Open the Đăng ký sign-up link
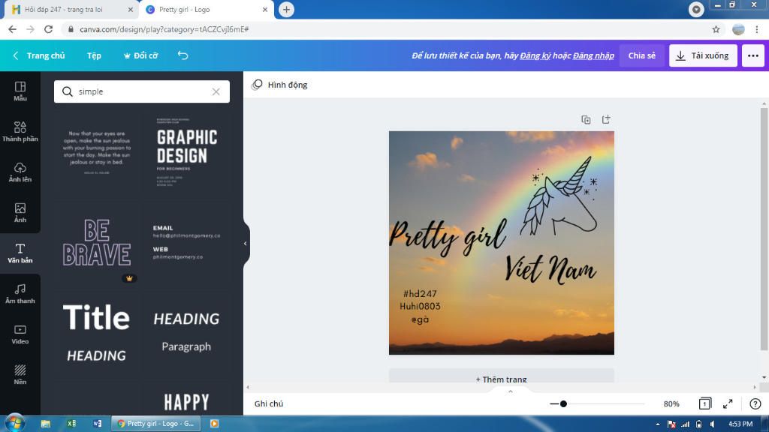 [535, 55]
